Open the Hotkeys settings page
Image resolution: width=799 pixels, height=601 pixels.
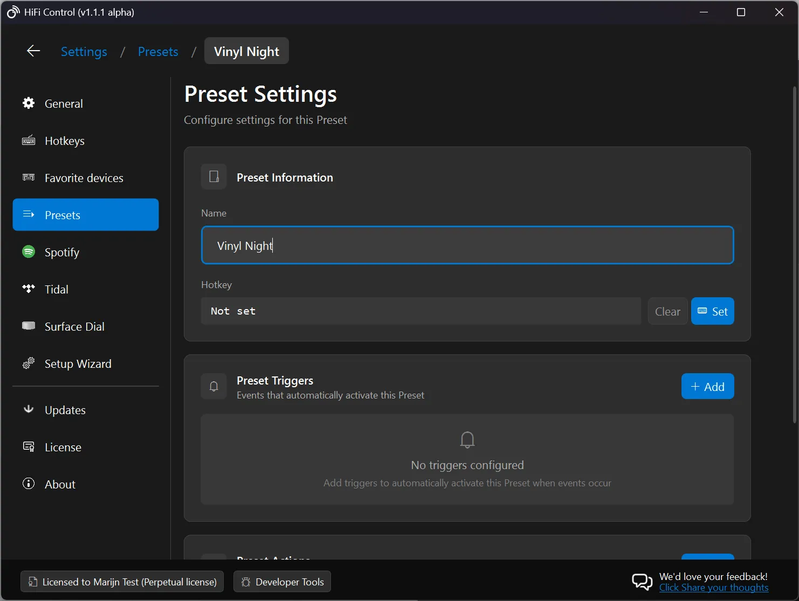(64, 141)
